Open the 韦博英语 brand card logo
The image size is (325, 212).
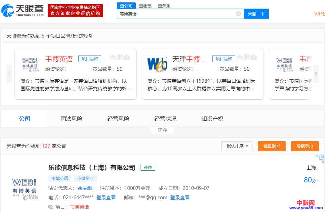[x=30, y=64]
